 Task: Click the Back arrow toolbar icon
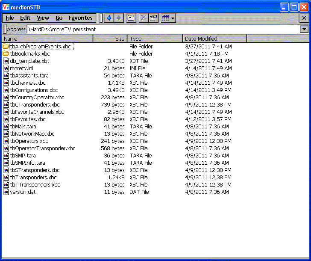(109, 18)
